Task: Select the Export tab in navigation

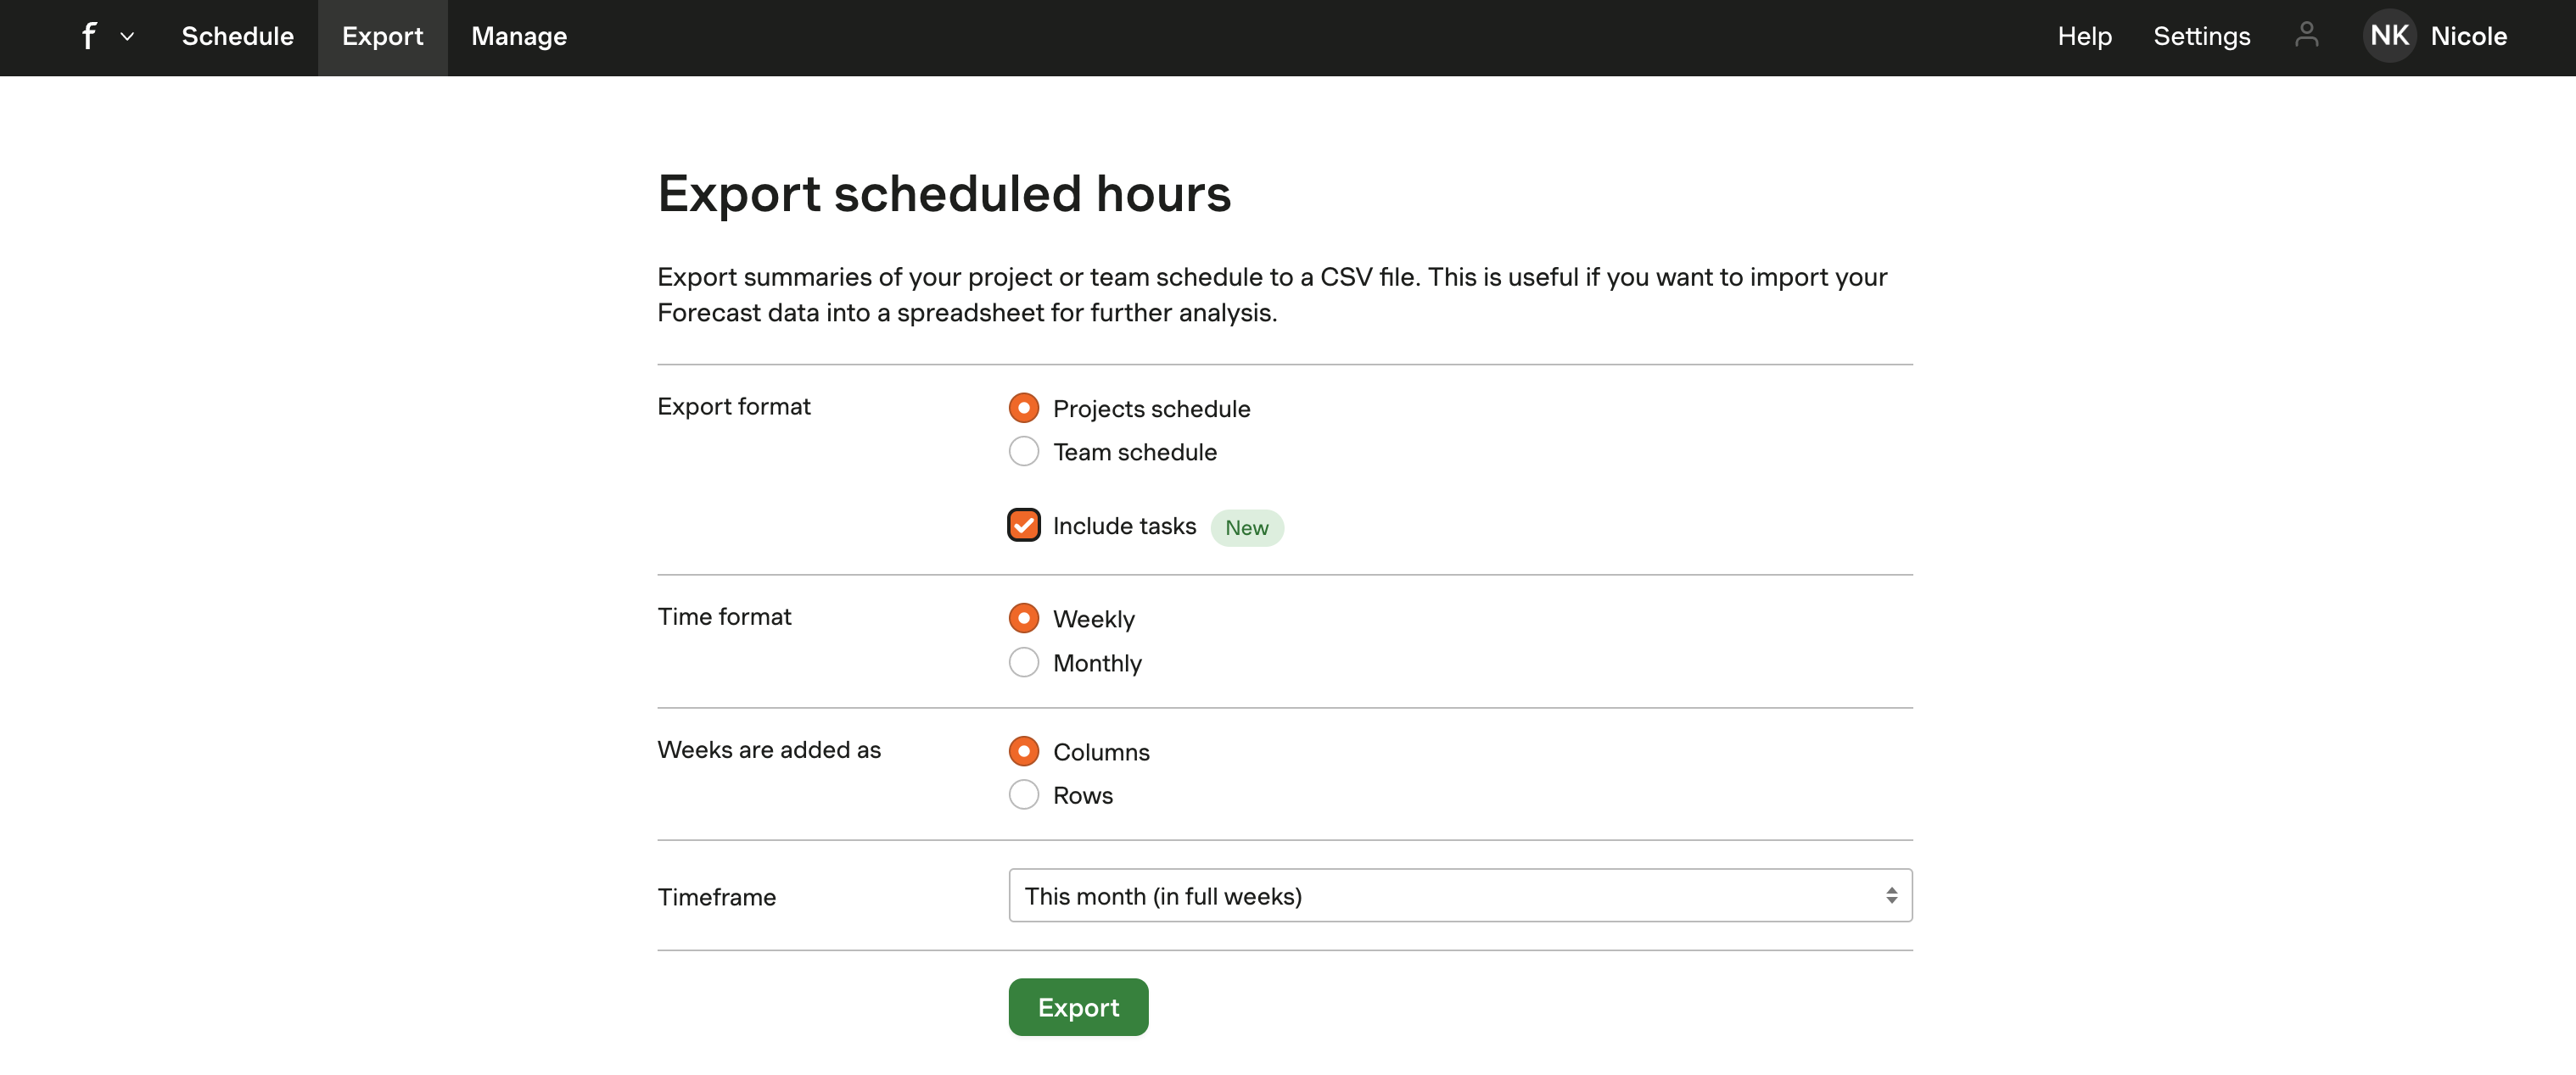Action: [x=382, y=37]
